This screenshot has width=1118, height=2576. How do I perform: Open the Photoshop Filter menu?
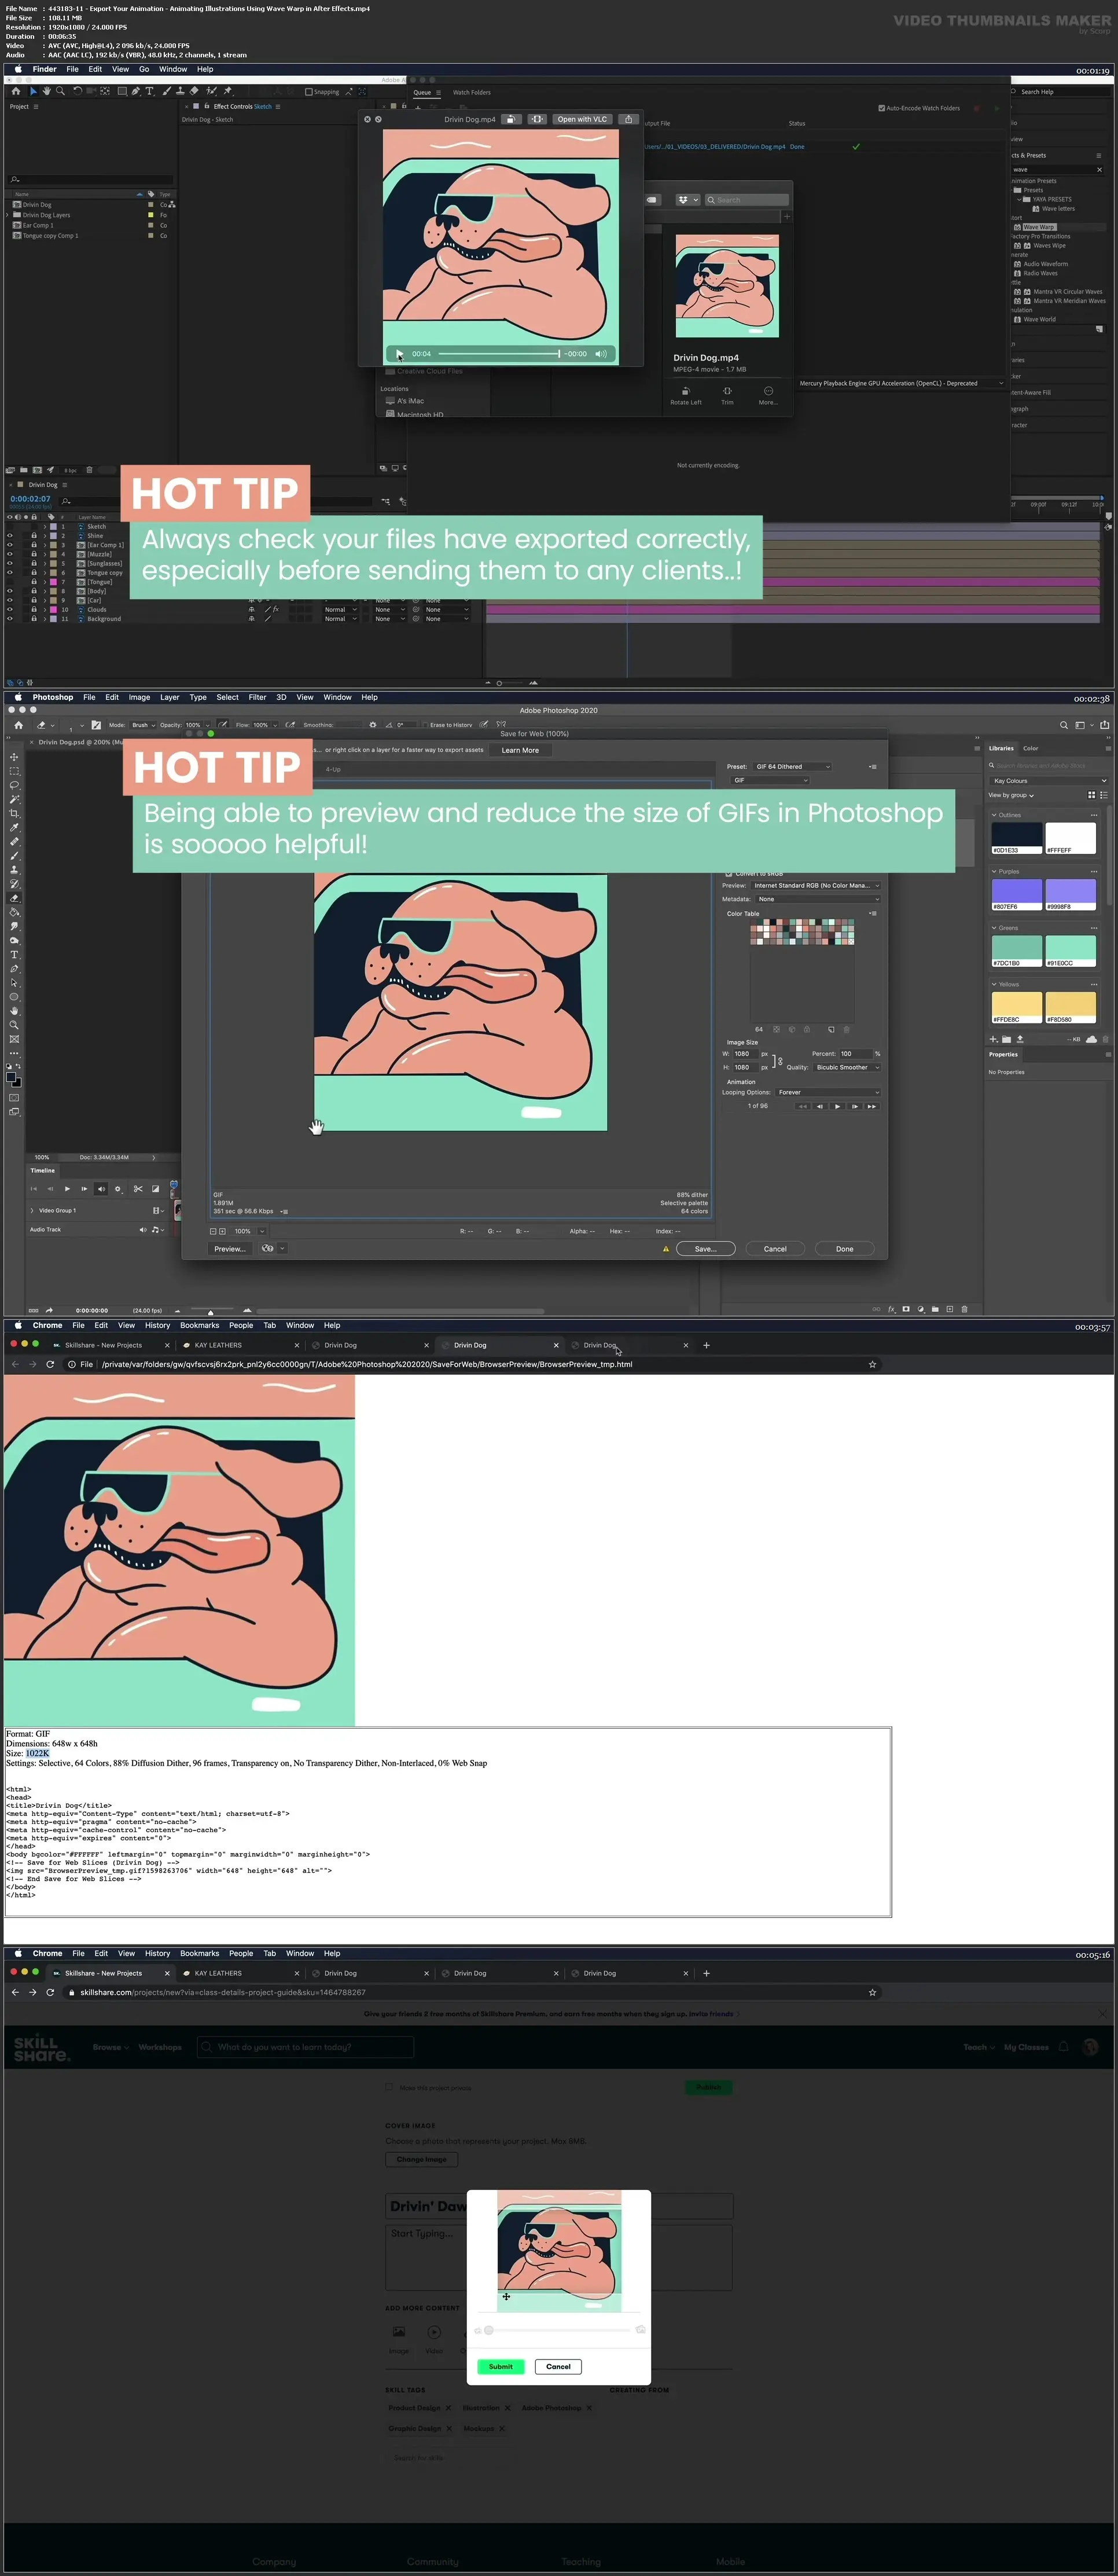coord(257,697)
